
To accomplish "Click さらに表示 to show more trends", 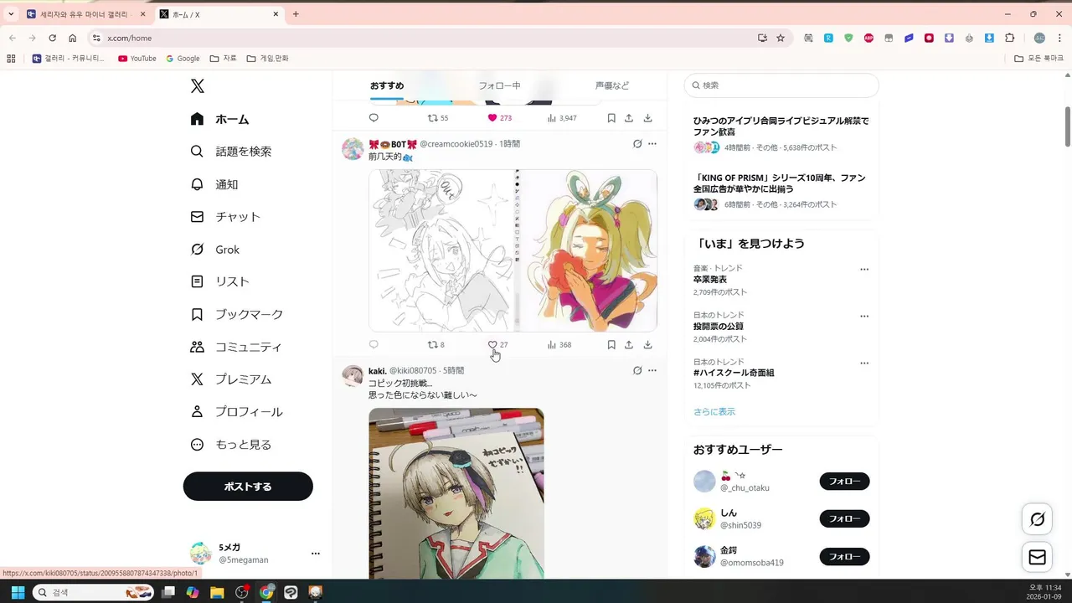I will point(714,412).
